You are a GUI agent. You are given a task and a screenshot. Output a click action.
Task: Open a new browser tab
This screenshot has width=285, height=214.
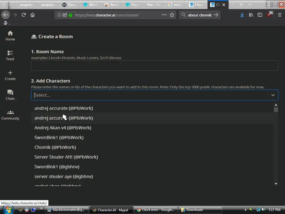click(x=241, y=4)
